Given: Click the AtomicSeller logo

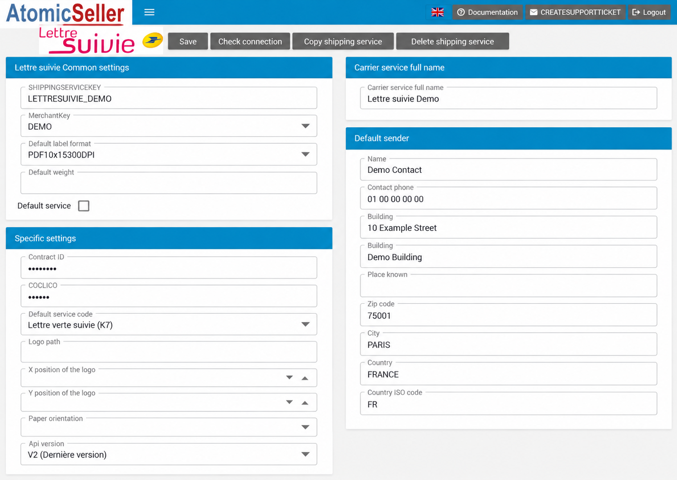Looking at the screenshot, I should [x=65, y=13].
